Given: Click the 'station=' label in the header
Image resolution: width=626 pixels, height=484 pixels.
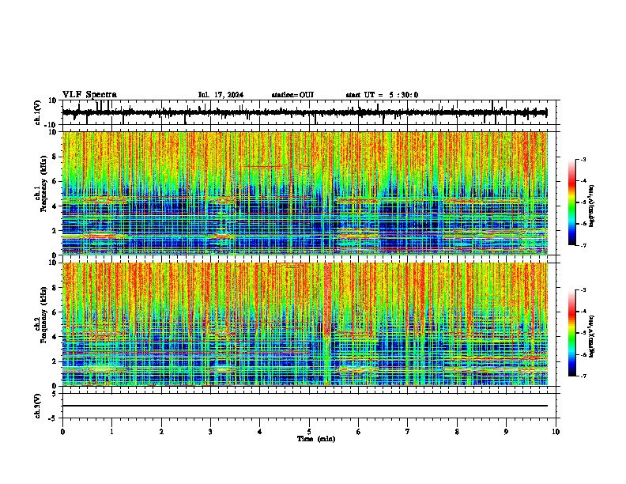Looking at the screenshot, I should [x=285, y=95].
